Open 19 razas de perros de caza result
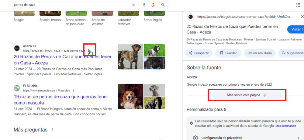304x140 pixels. (x=61, y=100)
